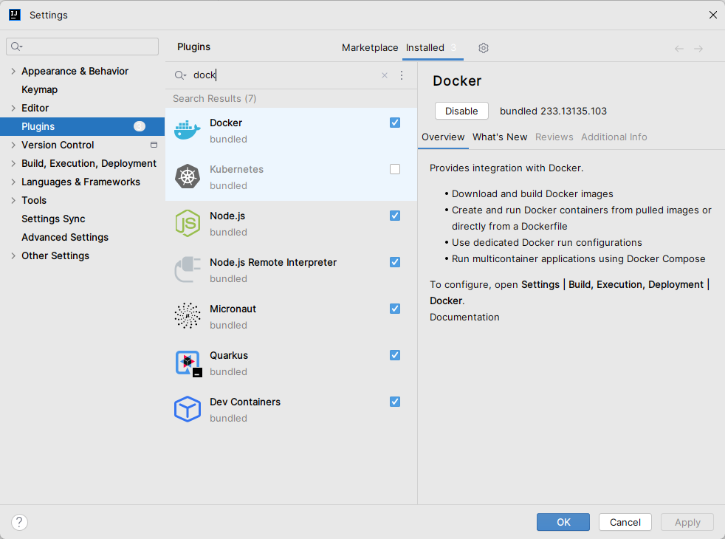Enable the Kubernetes plugin checkbox

[395, 169]
